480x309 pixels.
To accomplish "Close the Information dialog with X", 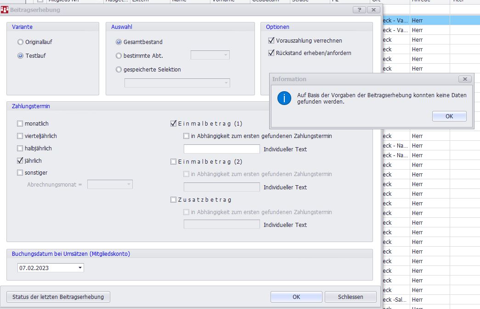I will (x=465, y=79).
